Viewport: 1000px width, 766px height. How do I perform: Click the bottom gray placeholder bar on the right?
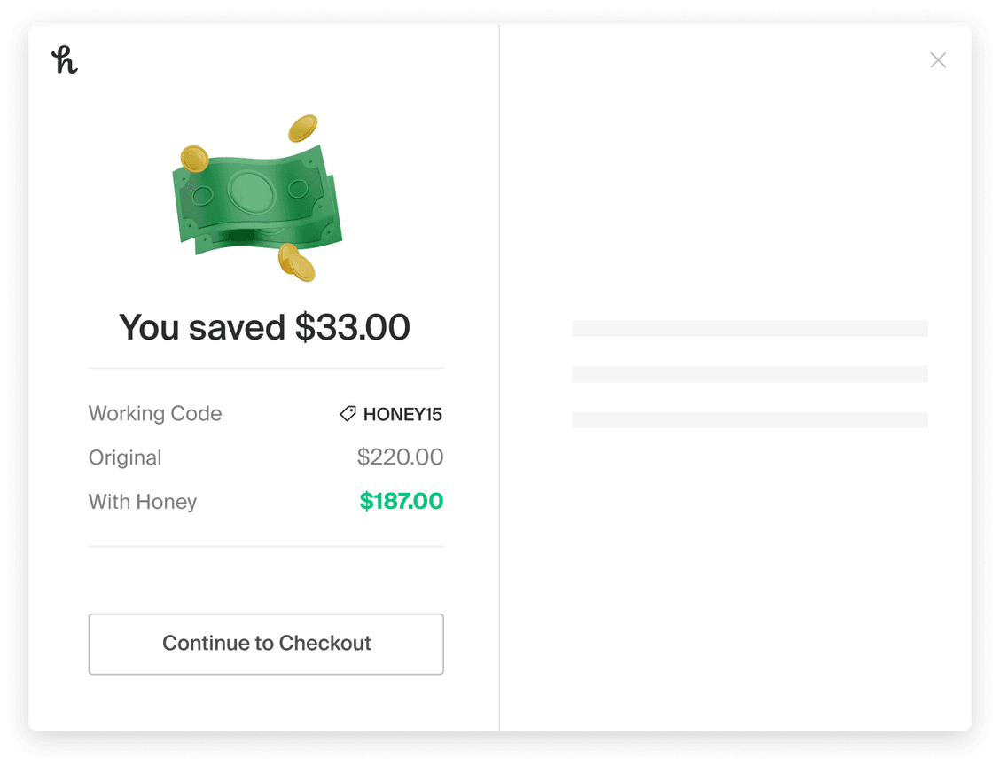(x=749, y=418)
